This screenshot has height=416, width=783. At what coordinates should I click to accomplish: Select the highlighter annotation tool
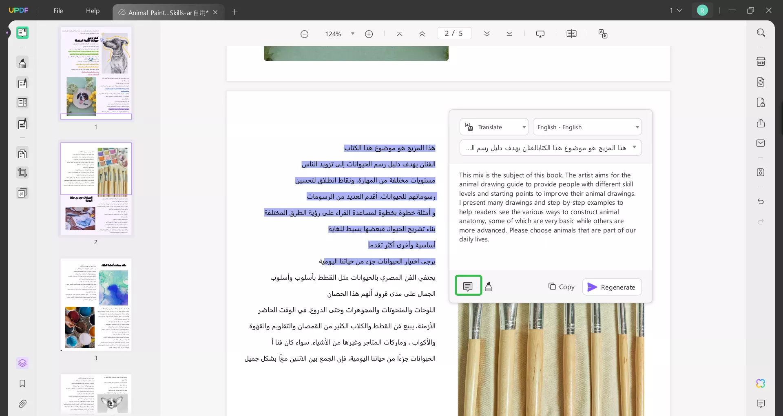tap(22, 63)
